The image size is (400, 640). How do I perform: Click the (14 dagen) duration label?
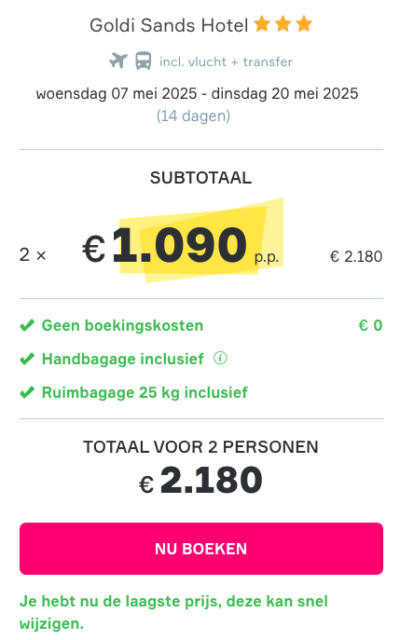[x=194, y=116]
